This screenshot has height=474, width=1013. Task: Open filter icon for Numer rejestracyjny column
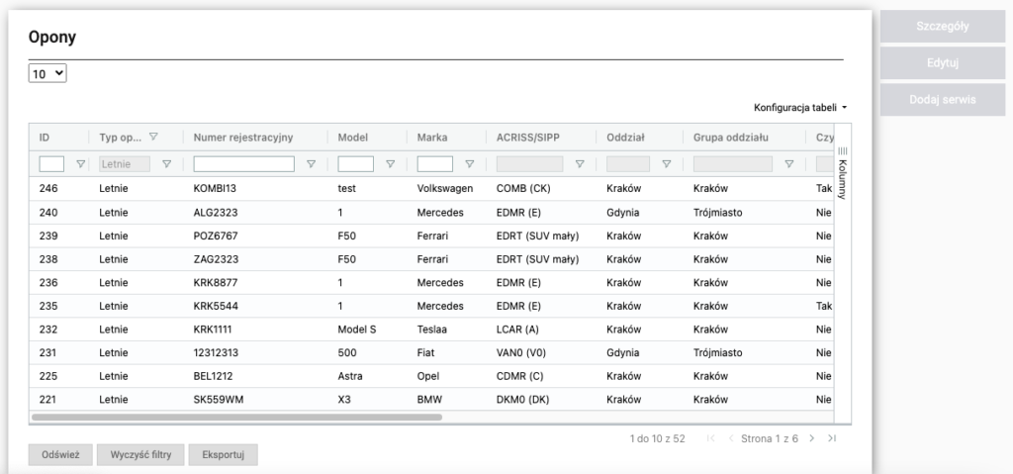[x=312, y=164]
